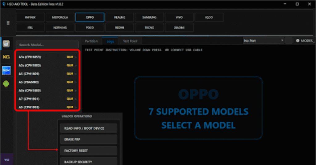Select the NOTHING brand button
The width and height of the screenshot is (316, 165).
pyautogui.click(x=60, y=27)
